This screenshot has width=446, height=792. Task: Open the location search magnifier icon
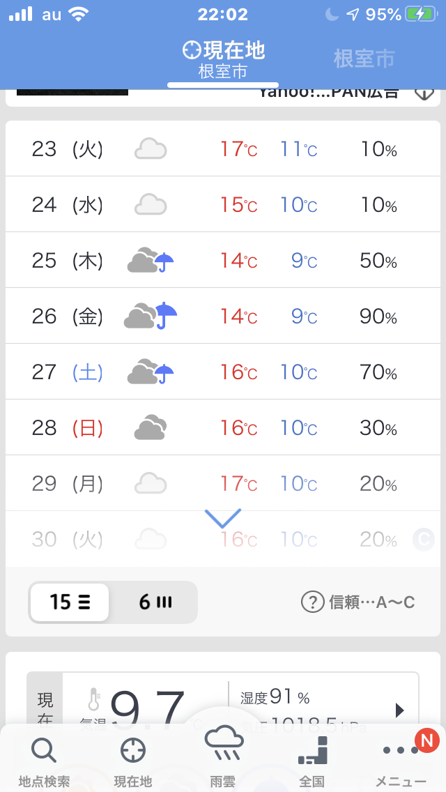[x=44, y=751]
